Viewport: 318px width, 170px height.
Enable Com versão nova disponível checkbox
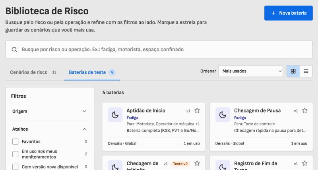[x=15, y=167]
